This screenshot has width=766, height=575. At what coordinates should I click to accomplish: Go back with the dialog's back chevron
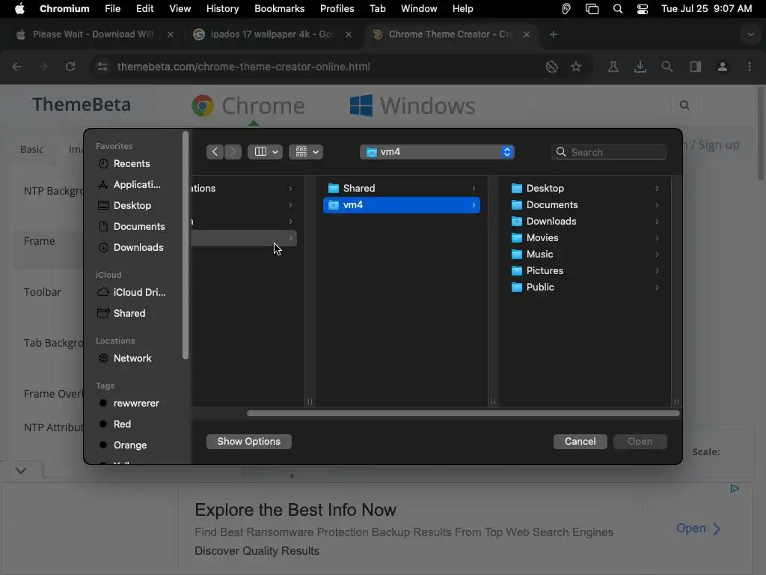click(x=215, y=152)
